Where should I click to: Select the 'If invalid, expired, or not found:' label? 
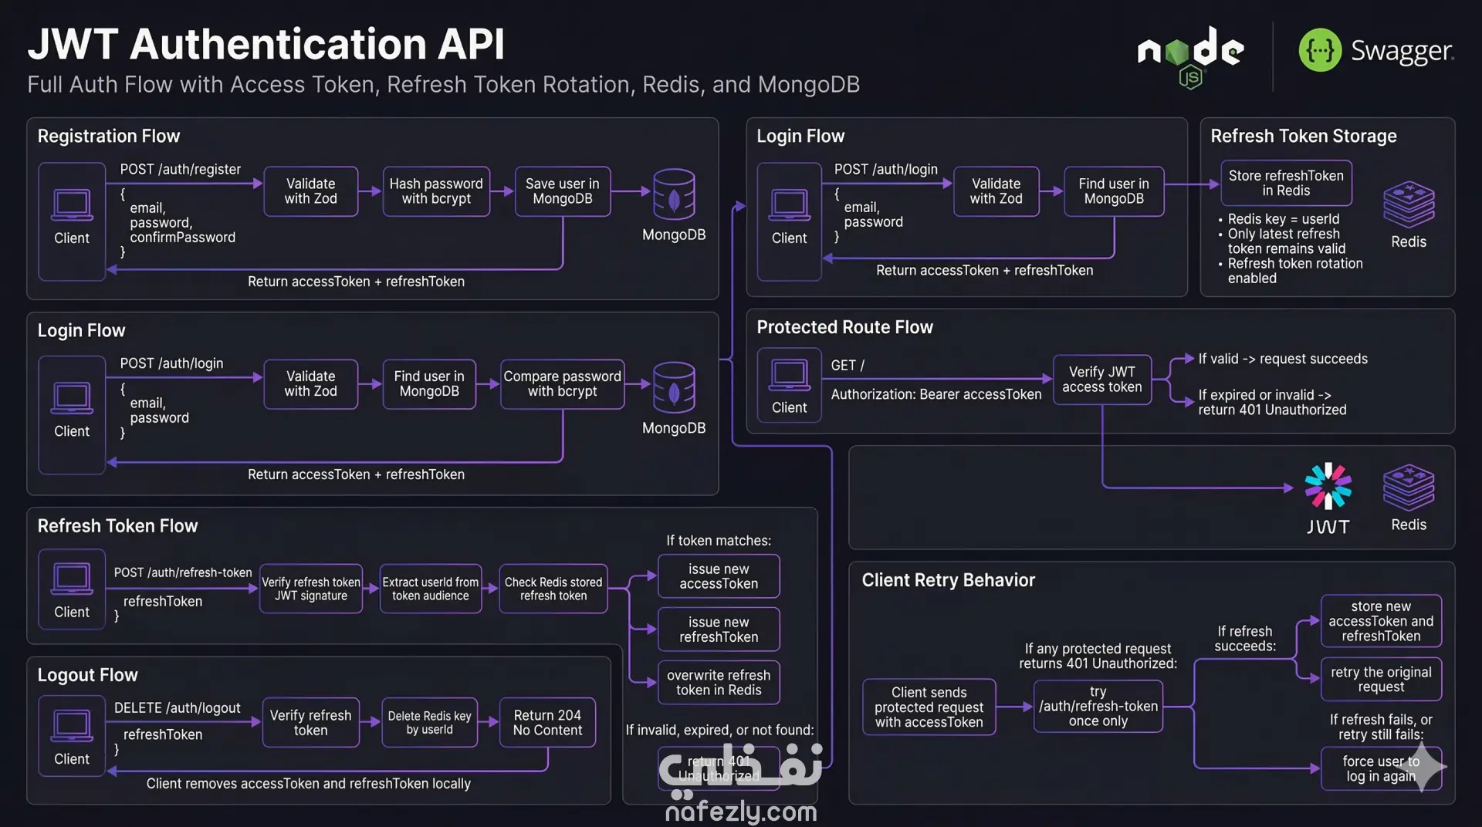tap(719, 730)
